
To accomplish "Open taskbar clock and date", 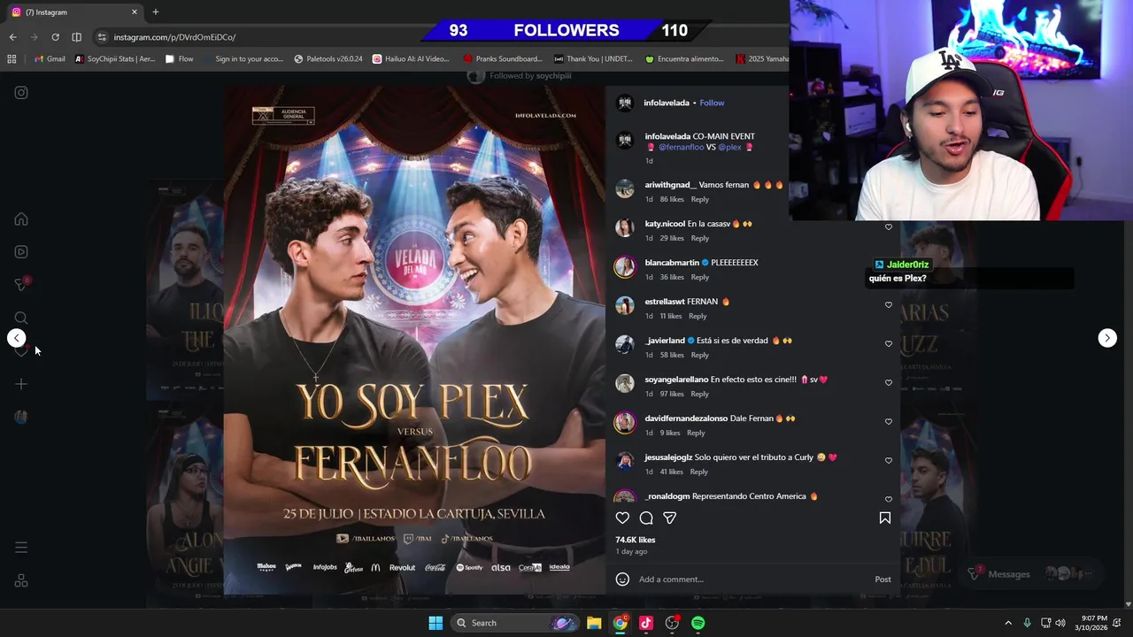I will 1093,623.
